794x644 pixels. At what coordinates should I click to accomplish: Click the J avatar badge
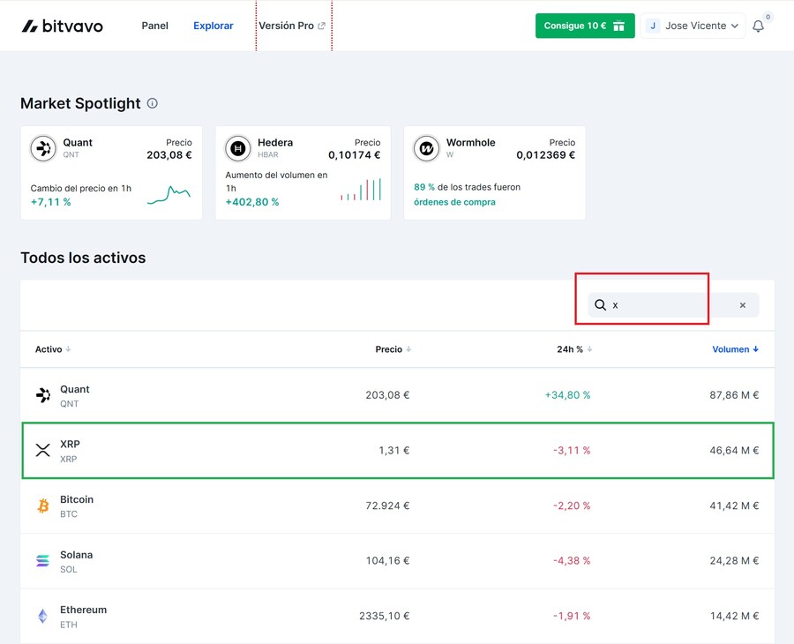click(x=653, y=26)
